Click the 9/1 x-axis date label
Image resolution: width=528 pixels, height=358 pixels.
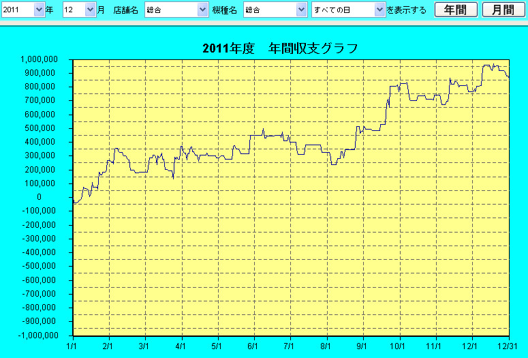point(362,346)
